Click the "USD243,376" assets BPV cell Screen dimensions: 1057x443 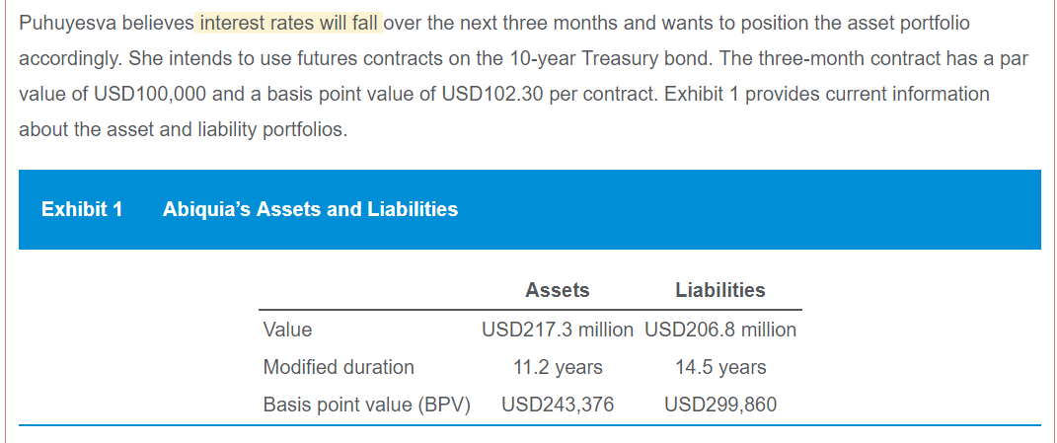[558, 405]
